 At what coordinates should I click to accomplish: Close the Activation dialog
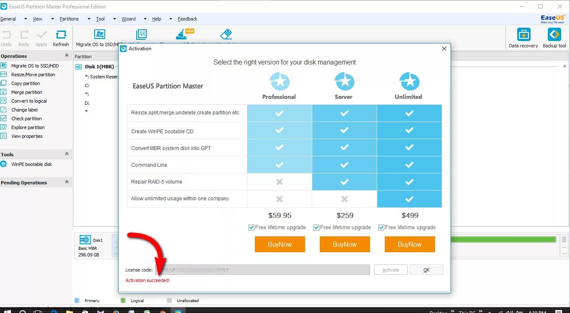444,49
